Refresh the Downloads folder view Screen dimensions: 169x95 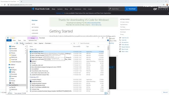tap(74, 43)
